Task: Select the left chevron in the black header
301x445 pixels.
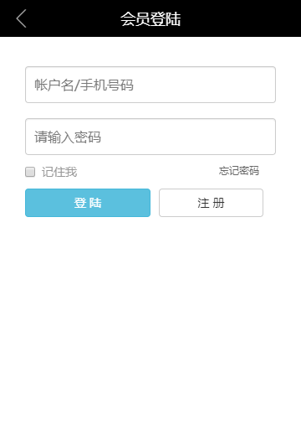Action: coord(21,18)
